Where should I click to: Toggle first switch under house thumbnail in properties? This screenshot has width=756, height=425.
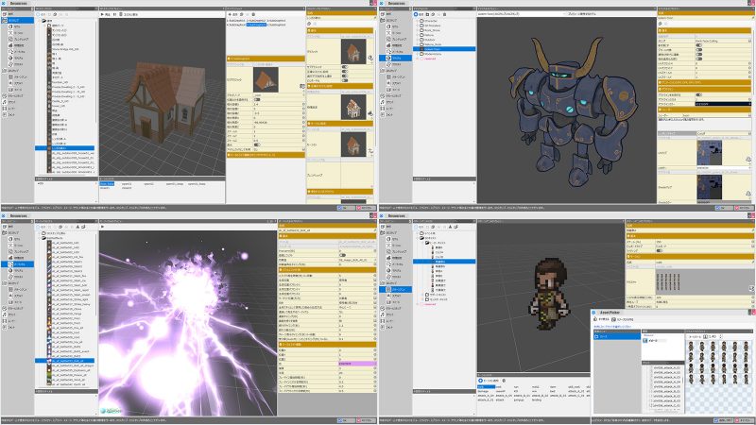coord(344,67)
